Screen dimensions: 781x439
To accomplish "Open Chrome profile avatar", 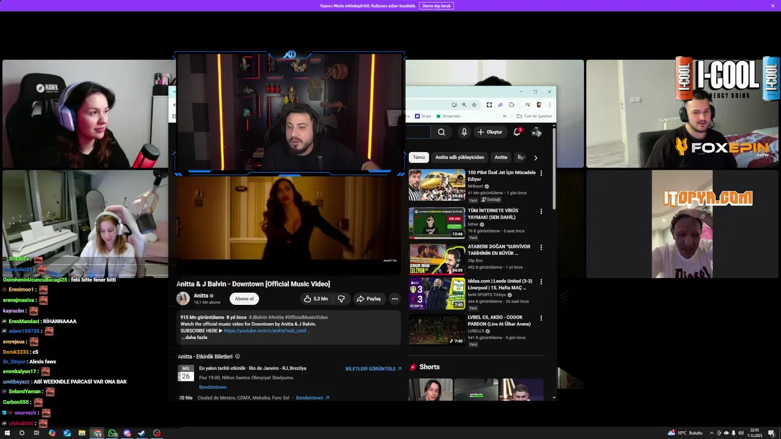I will [x=539, y=105].
